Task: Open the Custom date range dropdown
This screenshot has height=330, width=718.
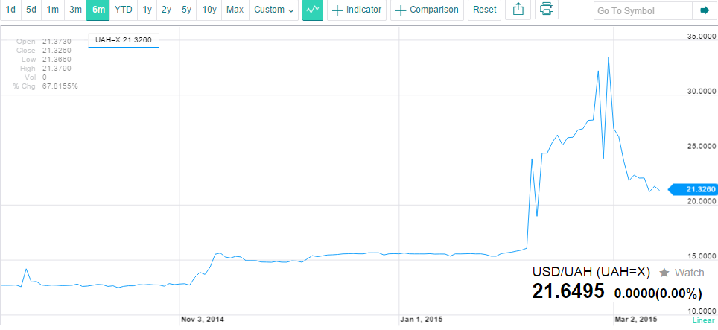Action: [x=274, y=10]
